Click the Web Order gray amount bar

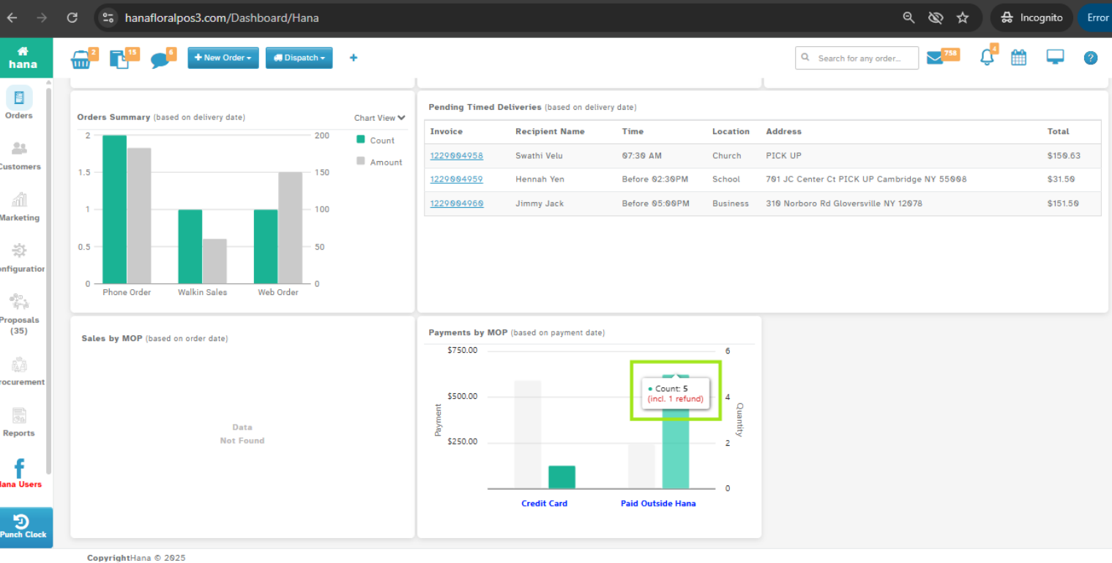(x=290, y=228)
